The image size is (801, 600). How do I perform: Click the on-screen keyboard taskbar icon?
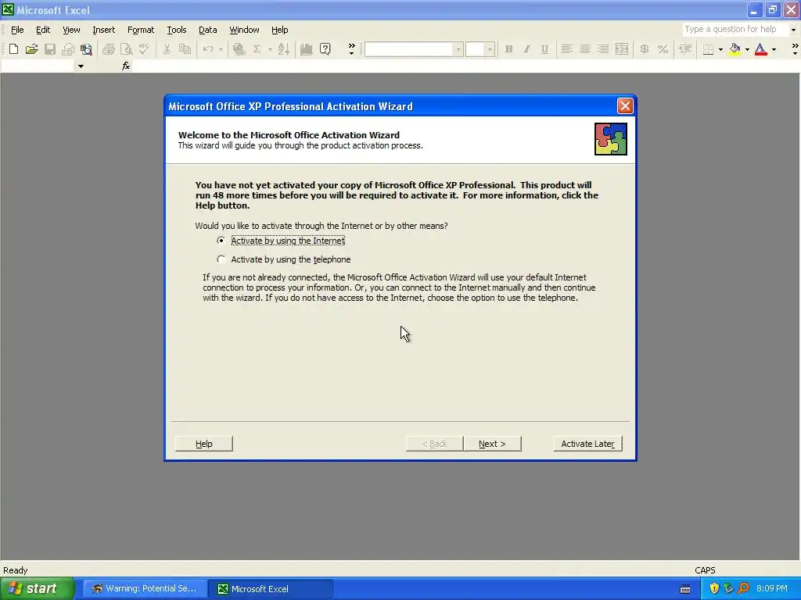685,589
